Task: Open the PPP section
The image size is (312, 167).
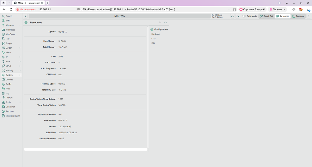Action: 8,39
